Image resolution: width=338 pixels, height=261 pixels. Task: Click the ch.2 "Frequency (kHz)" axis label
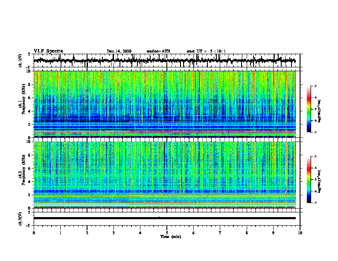24,170
